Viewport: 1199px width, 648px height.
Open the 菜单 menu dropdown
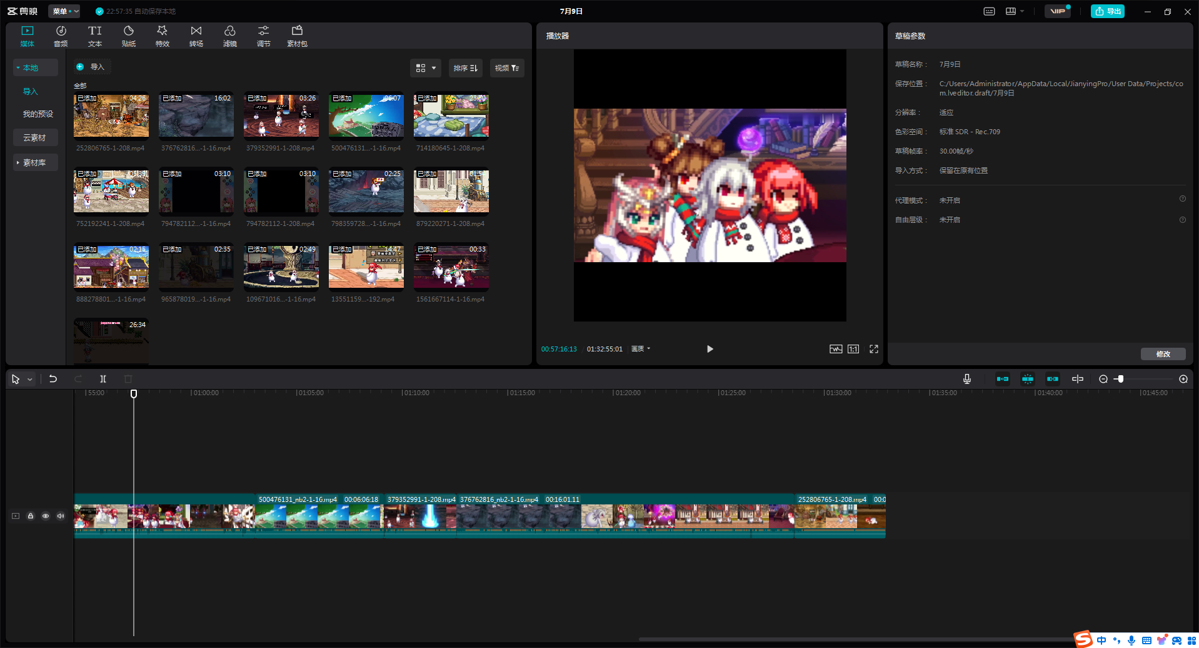pyautogui.click(x=64, y=11)
